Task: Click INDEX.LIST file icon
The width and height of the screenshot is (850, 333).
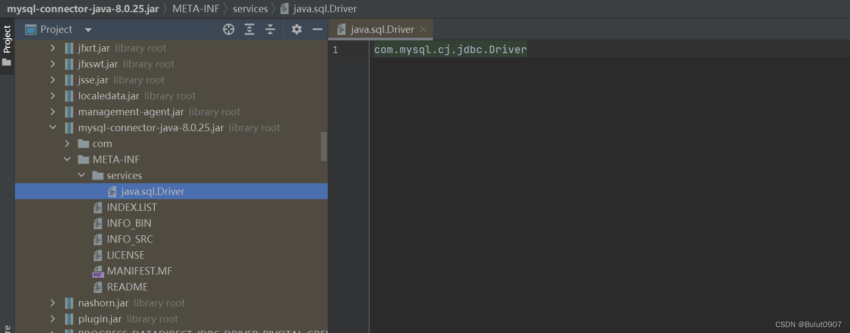Action: point(98,208)
